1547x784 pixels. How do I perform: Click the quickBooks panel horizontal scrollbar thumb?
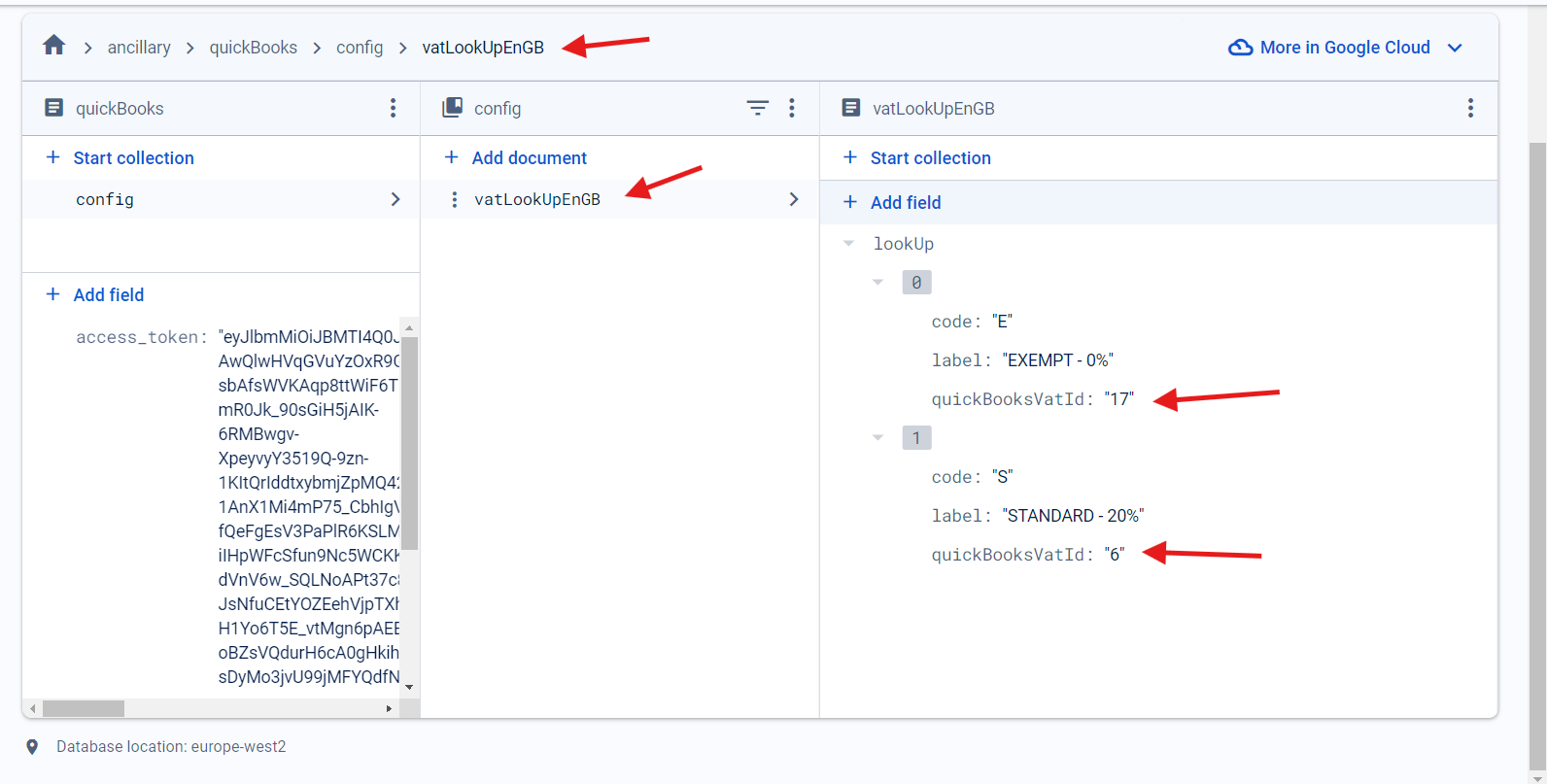[84, 708]
